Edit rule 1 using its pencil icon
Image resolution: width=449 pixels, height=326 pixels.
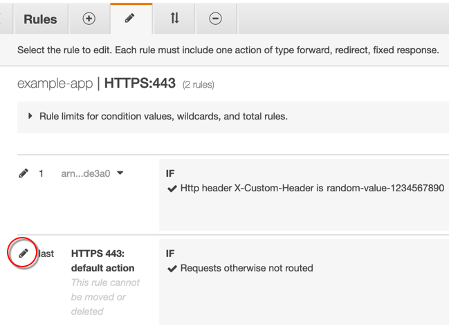tap(23, 173)
